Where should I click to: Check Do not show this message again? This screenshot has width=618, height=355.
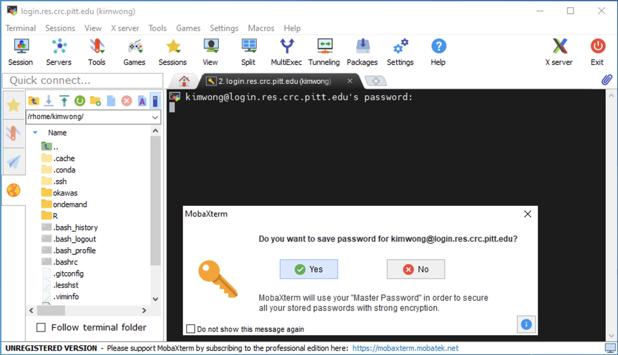191,329
